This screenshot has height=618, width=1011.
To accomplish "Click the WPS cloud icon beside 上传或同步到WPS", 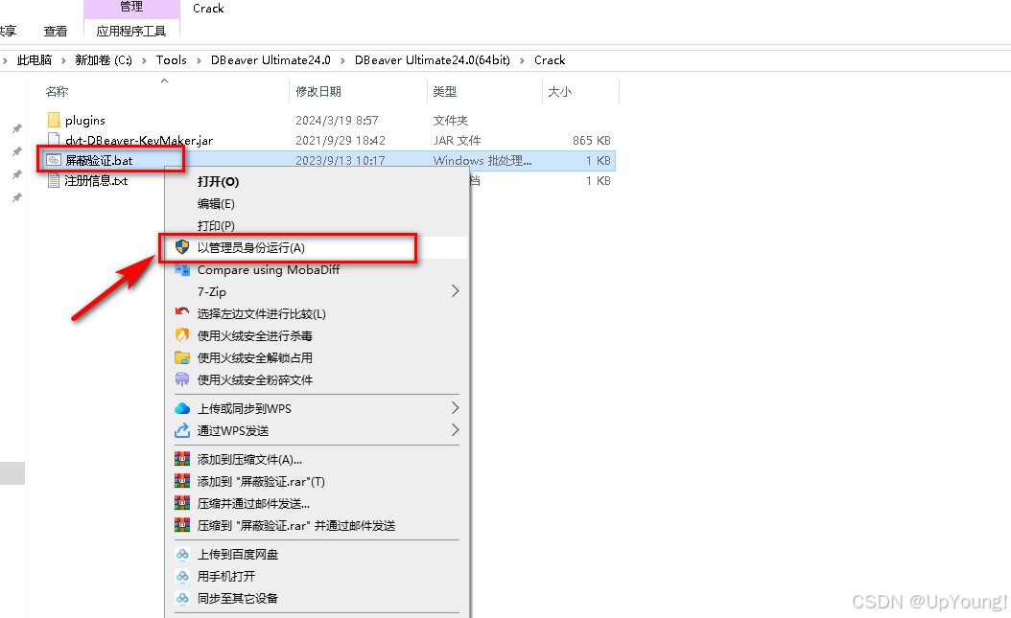I will tap(182, 408).
